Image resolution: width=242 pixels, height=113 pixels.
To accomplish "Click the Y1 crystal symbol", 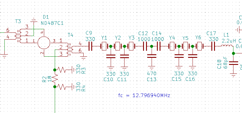I will 104,46.
